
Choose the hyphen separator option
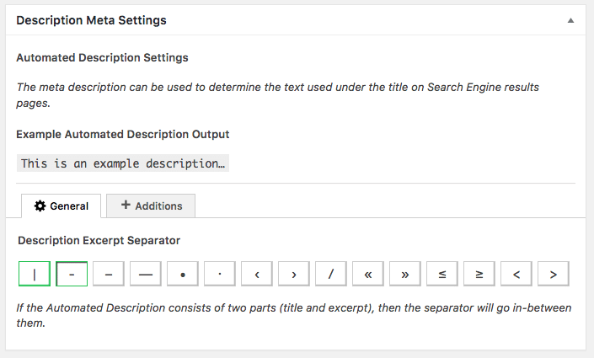click(x=72, y=274)
